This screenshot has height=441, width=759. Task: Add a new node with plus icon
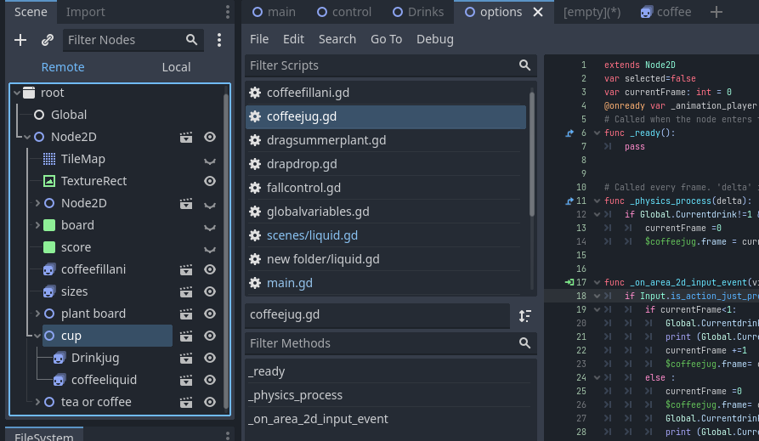point(20,40)
